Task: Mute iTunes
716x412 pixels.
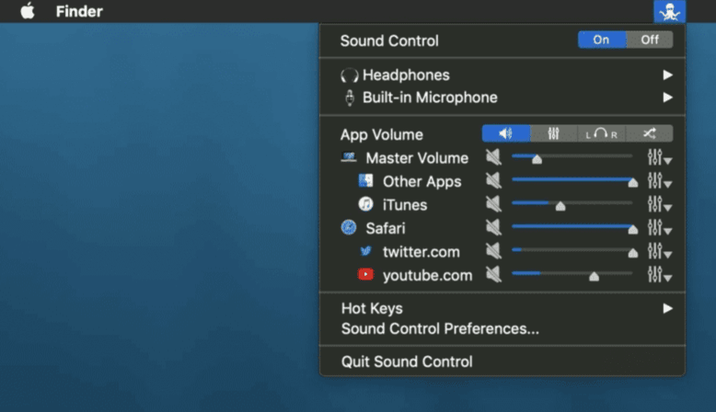Action: [493, 204]
